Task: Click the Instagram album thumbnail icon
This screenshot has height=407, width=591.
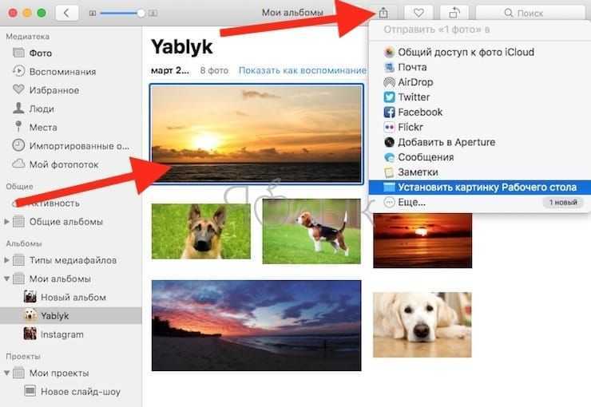Action: [30, 334]
